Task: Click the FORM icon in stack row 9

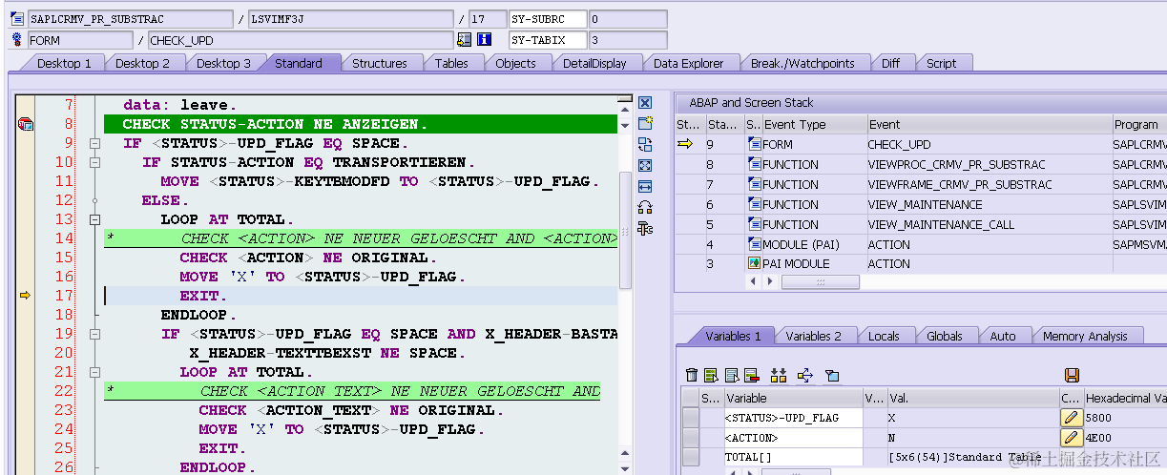Action: tap(755, 144)
